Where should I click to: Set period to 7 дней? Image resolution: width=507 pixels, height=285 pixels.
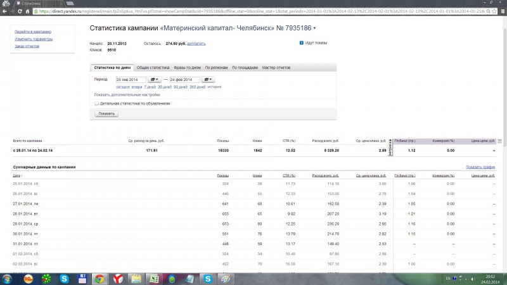click(150, 87)
